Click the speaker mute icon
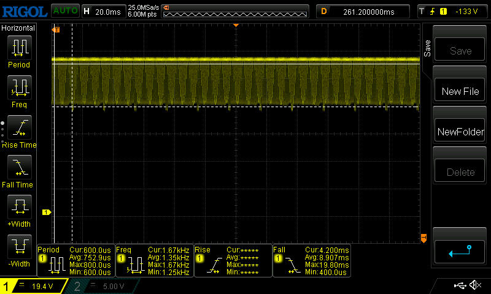 [x=475, y=285]
